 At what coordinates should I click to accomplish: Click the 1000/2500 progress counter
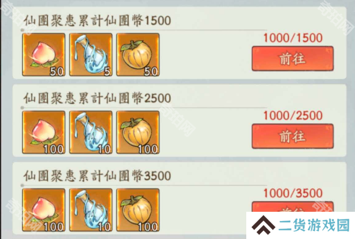(293, 115)
